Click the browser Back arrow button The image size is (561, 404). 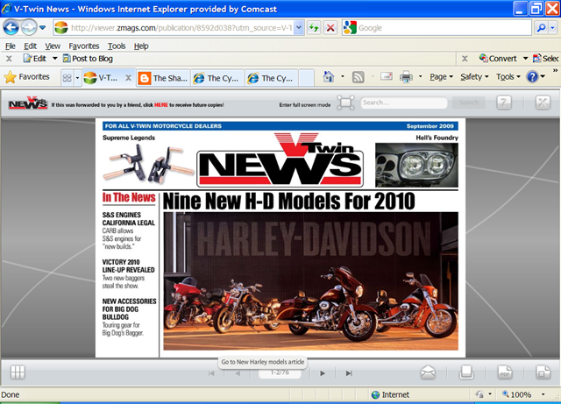tap(13, 27)
